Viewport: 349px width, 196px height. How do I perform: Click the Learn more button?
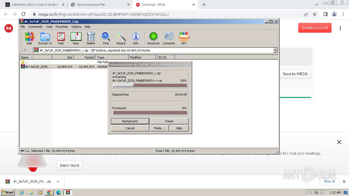70,165
